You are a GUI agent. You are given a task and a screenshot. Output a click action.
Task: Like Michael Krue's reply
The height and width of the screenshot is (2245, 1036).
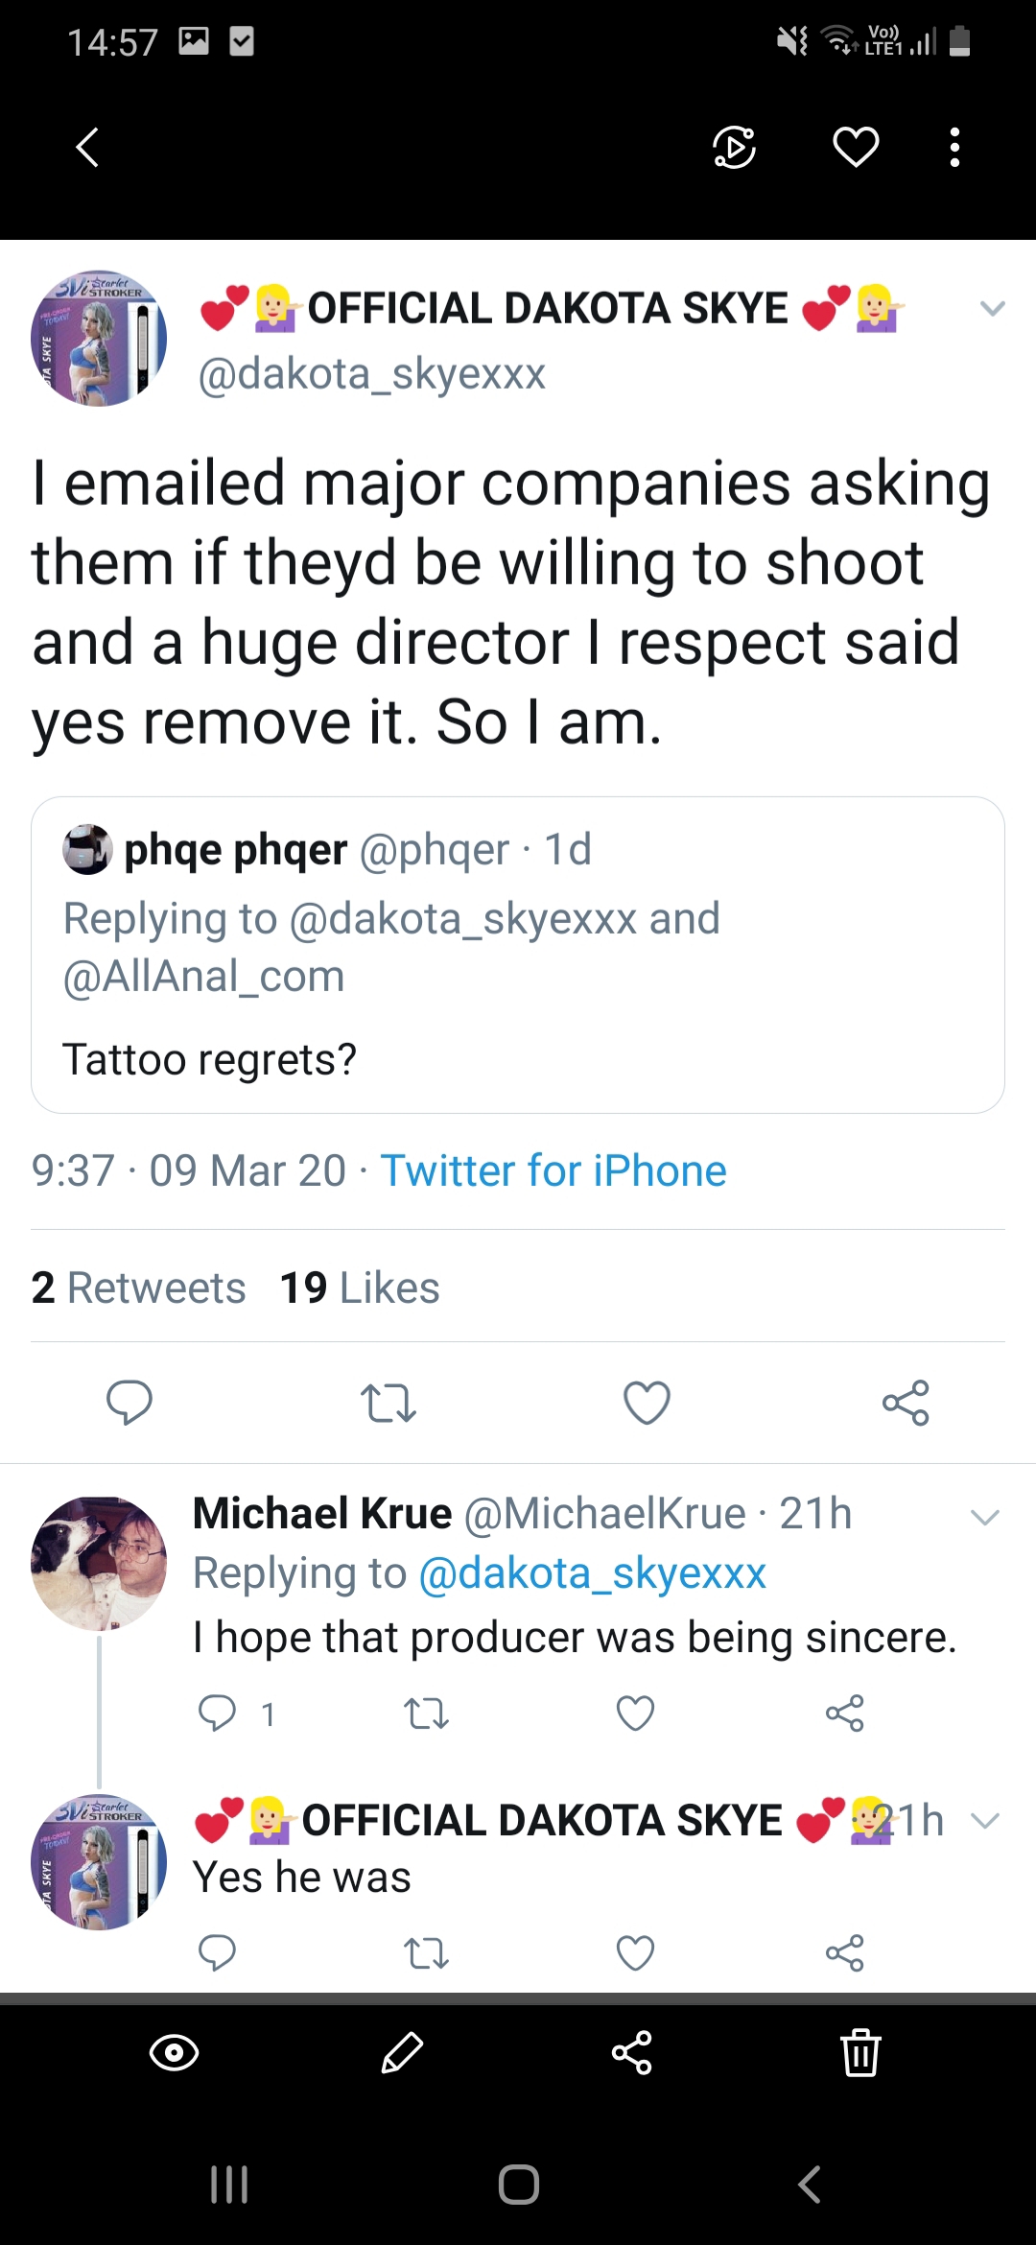click(635, 1713)
